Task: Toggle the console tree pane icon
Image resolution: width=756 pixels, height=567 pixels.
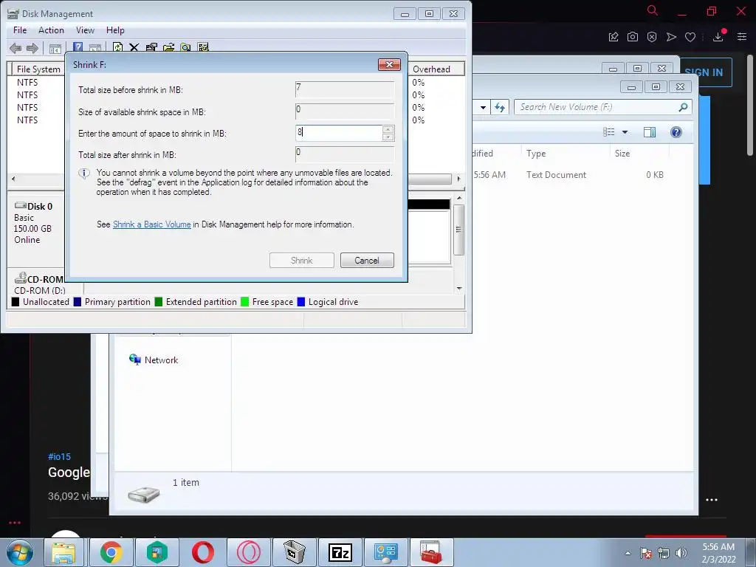Action: pyautogui.click(x=55, y=48)
